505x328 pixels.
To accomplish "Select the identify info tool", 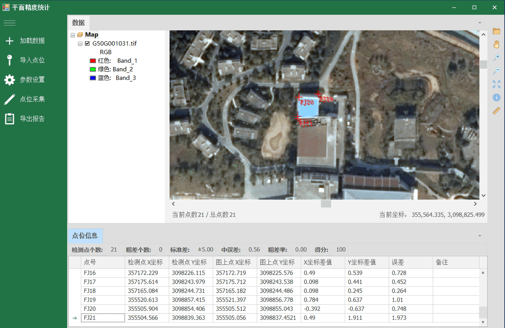I will 496,97.
